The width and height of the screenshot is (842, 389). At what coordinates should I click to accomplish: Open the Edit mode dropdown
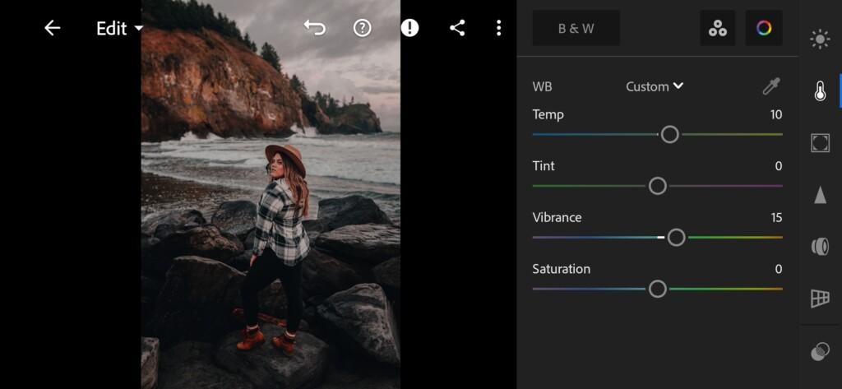pos(119,29)
